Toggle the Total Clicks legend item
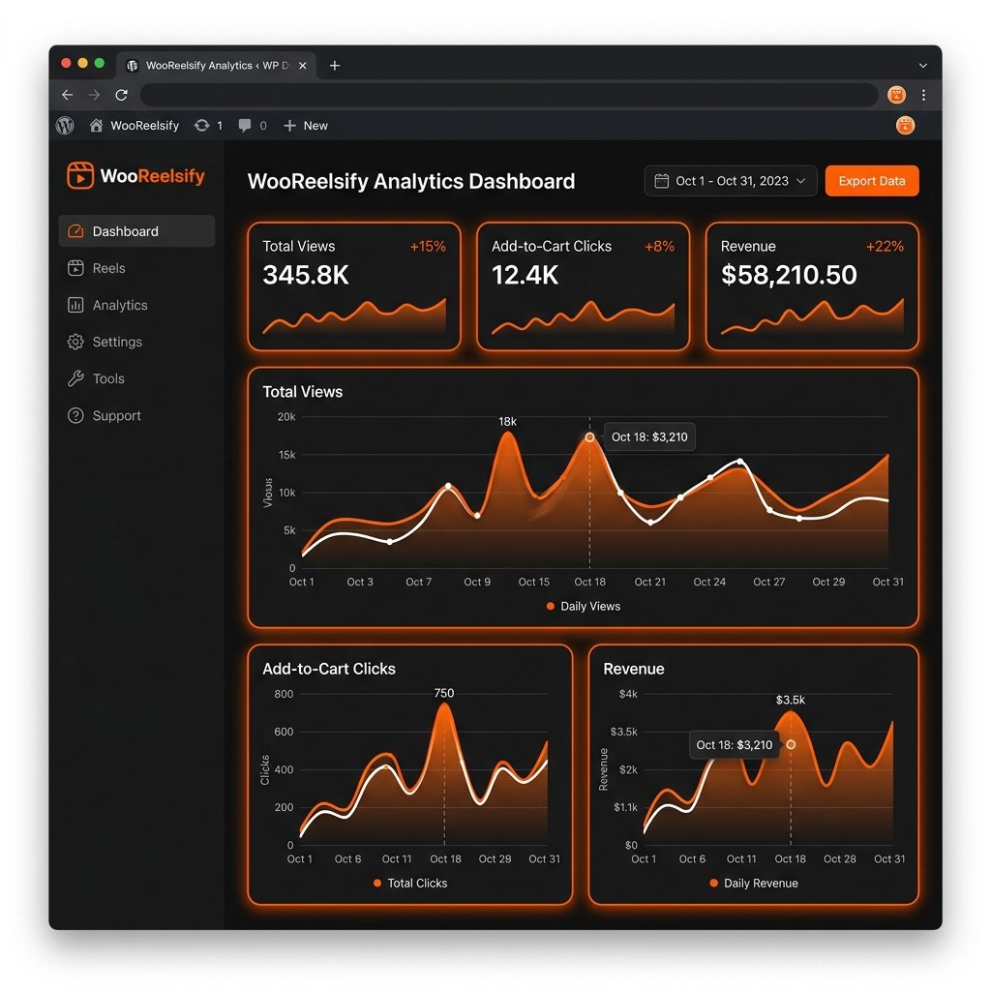This screenshot has width=991, height=991. [x=410, y=883]
